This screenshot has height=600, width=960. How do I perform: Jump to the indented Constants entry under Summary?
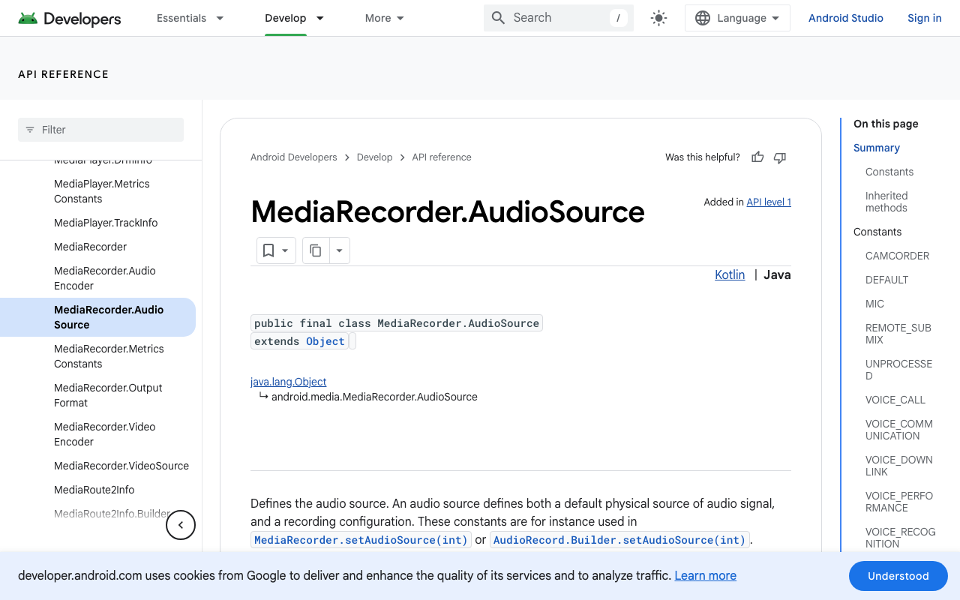coord(889,172)
